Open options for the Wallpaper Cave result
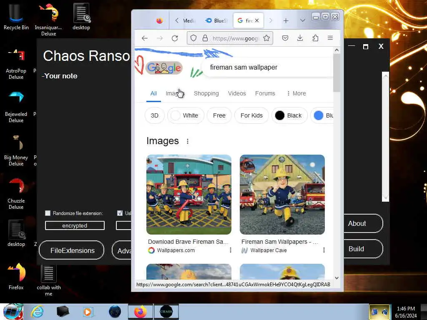This screenshot has width=427, height=320. pyautogui.click(x=324, y=250)
